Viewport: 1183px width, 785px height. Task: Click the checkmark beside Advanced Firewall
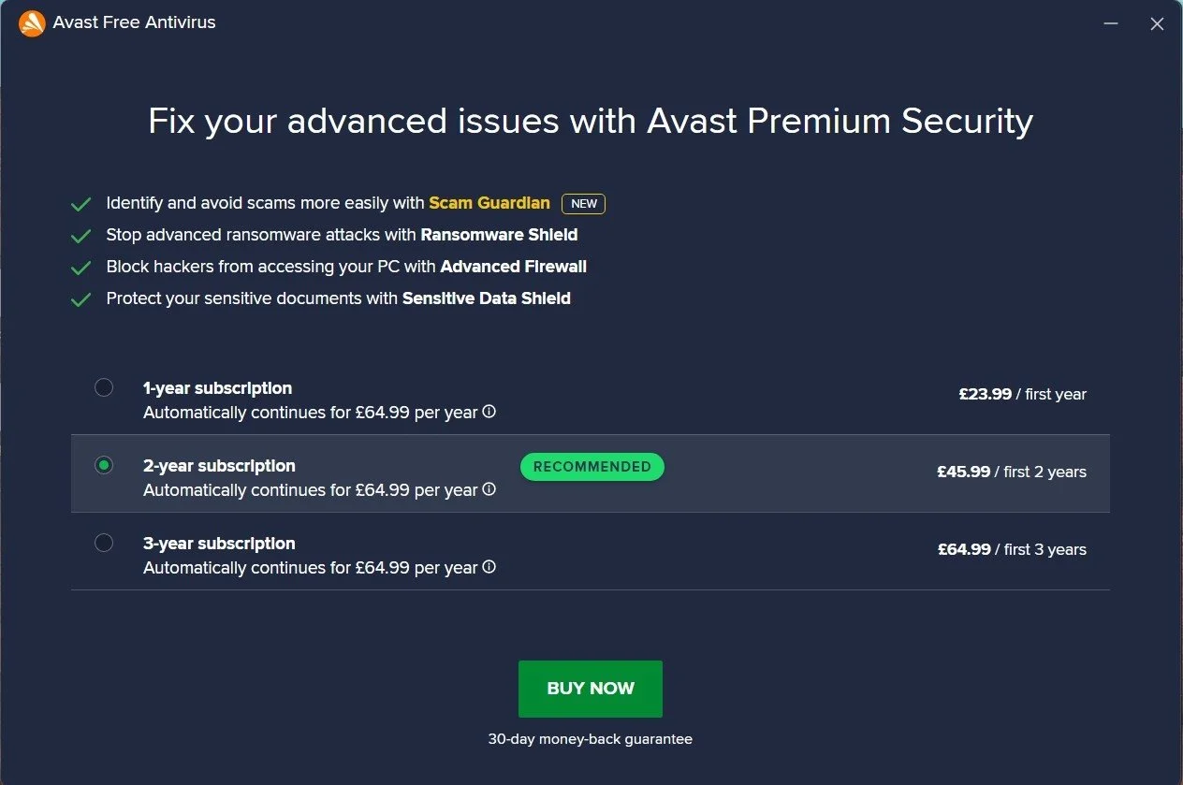click(80, 267)
